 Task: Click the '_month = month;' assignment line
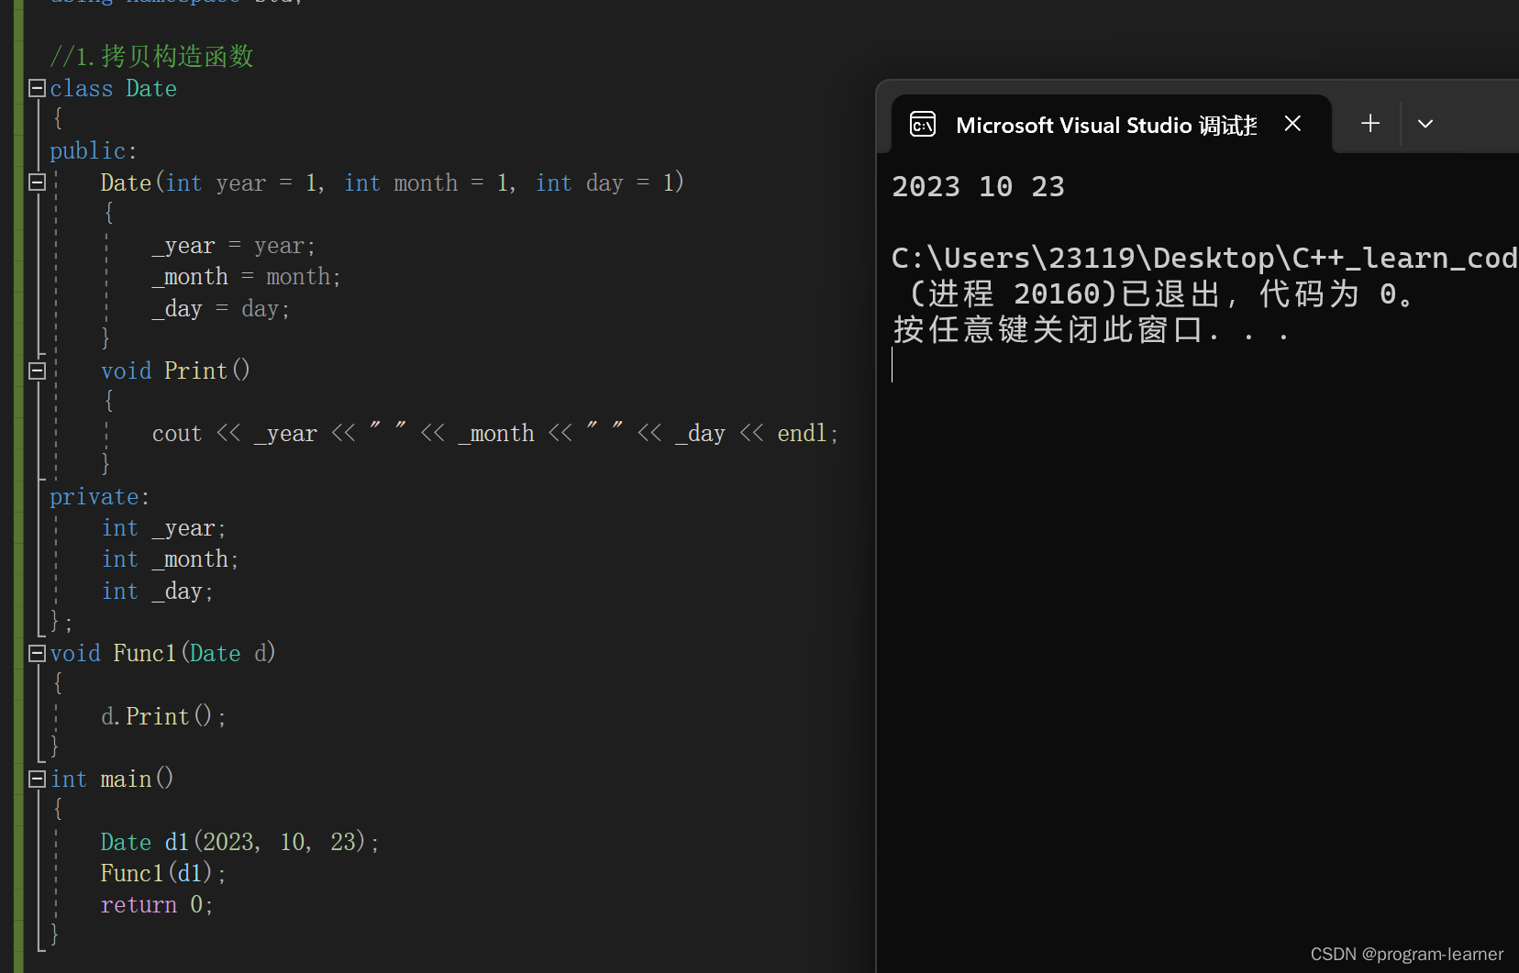247,277
